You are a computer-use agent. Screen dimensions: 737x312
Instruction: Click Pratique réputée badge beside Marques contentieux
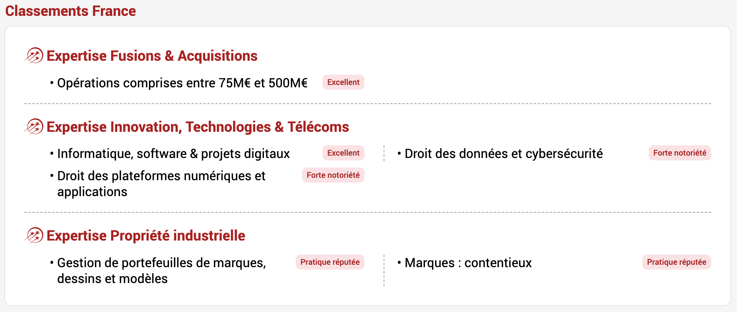click(x=677, y=262)
